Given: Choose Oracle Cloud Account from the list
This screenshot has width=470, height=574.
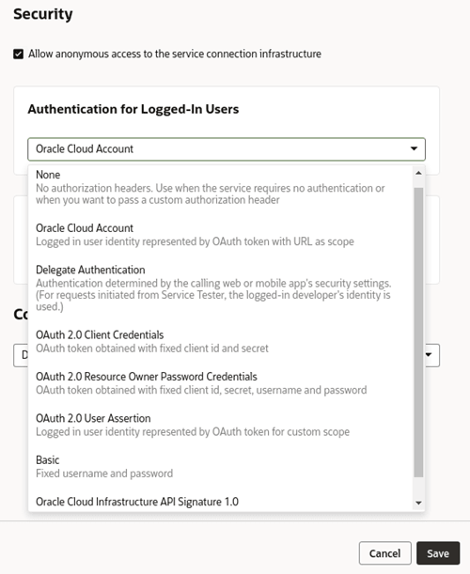Looking at the screenshot, I should tap(220, 235).
